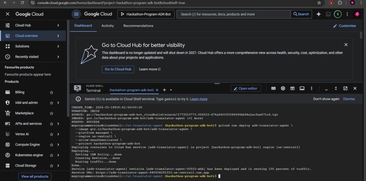The width and height of the screenshot is (366, 181).
Task: Pin APIs and services with its star
Action: point(52,124)
